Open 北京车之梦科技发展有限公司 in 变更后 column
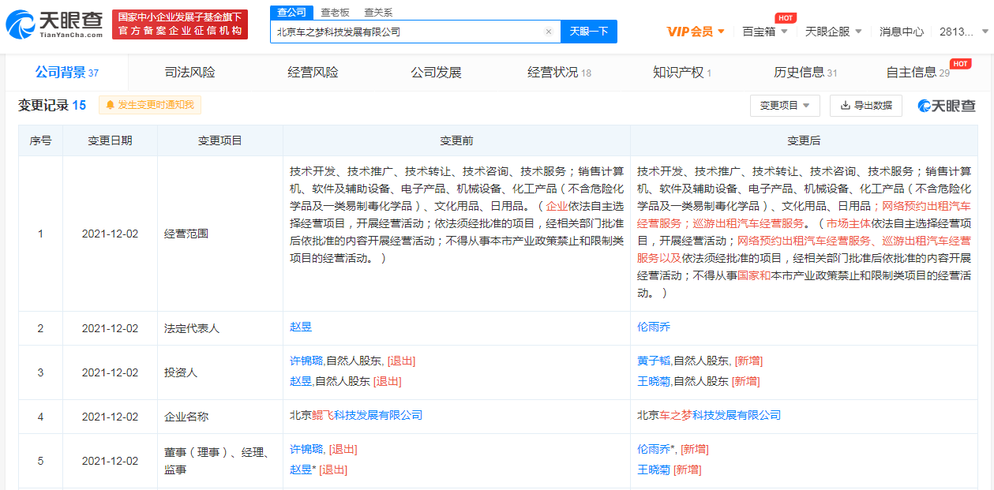 (x=709, y=415)
